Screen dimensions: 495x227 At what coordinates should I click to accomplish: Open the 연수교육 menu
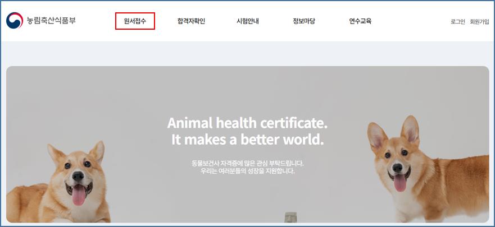pyautogui.click(x=360, y=21)
